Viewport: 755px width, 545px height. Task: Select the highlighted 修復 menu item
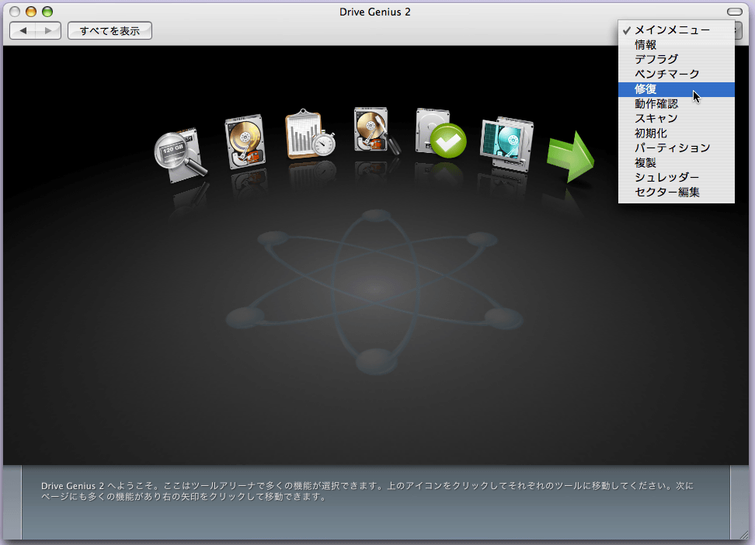click(677, 89)
